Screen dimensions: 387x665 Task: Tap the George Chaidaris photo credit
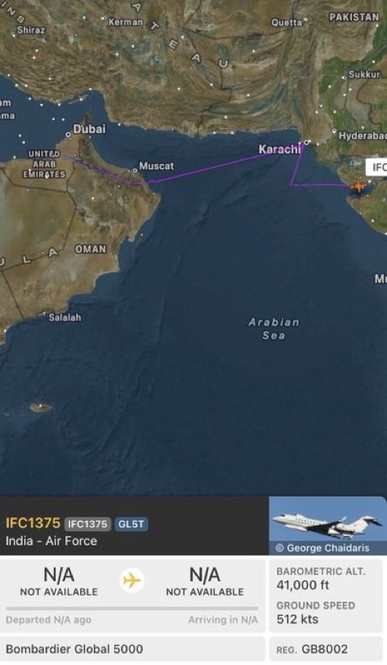click(322, 548)
